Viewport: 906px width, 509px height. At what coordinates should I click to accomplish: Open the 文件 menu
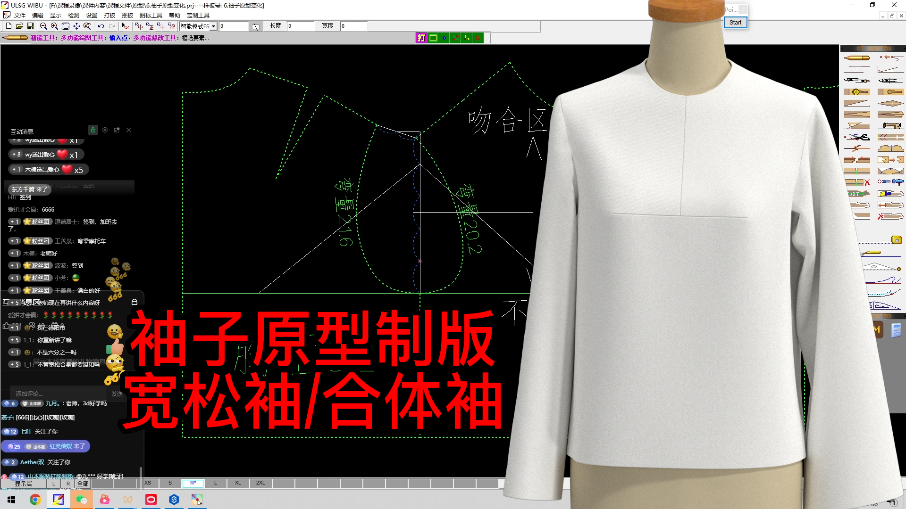tap(20, 16)
